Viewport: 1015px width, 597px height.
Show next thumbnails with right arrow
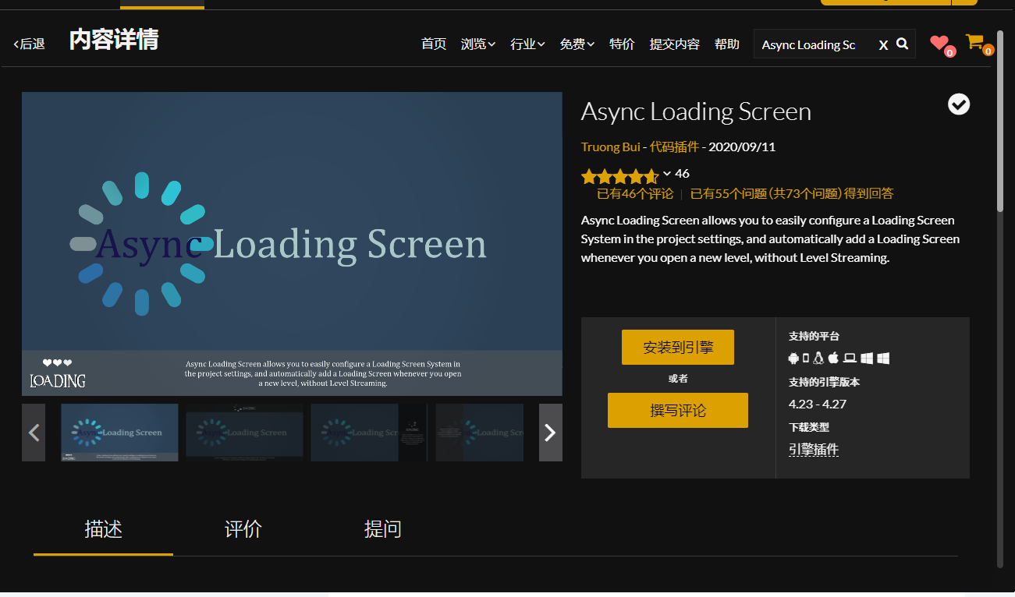tap(550, 433)
